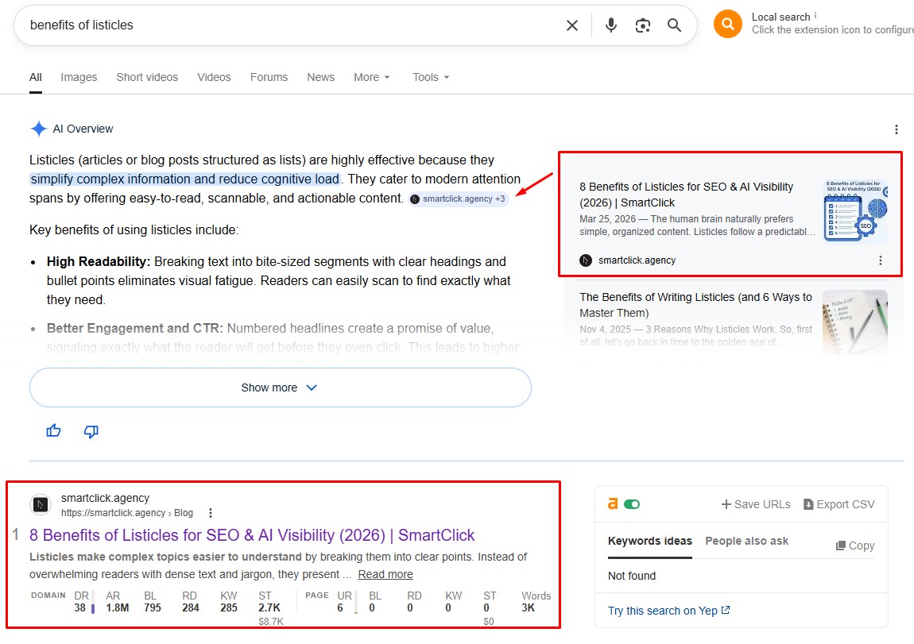Click the orange Local search extension icon
This screenshot has height=644, width=914.
click(727, 24)
